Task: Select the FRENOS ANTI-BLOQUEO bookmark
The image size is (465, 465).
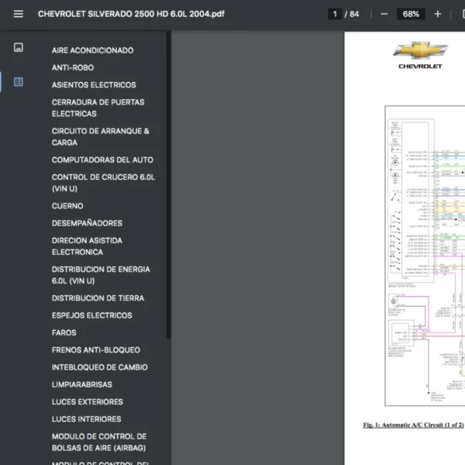Action: point(96,350)
